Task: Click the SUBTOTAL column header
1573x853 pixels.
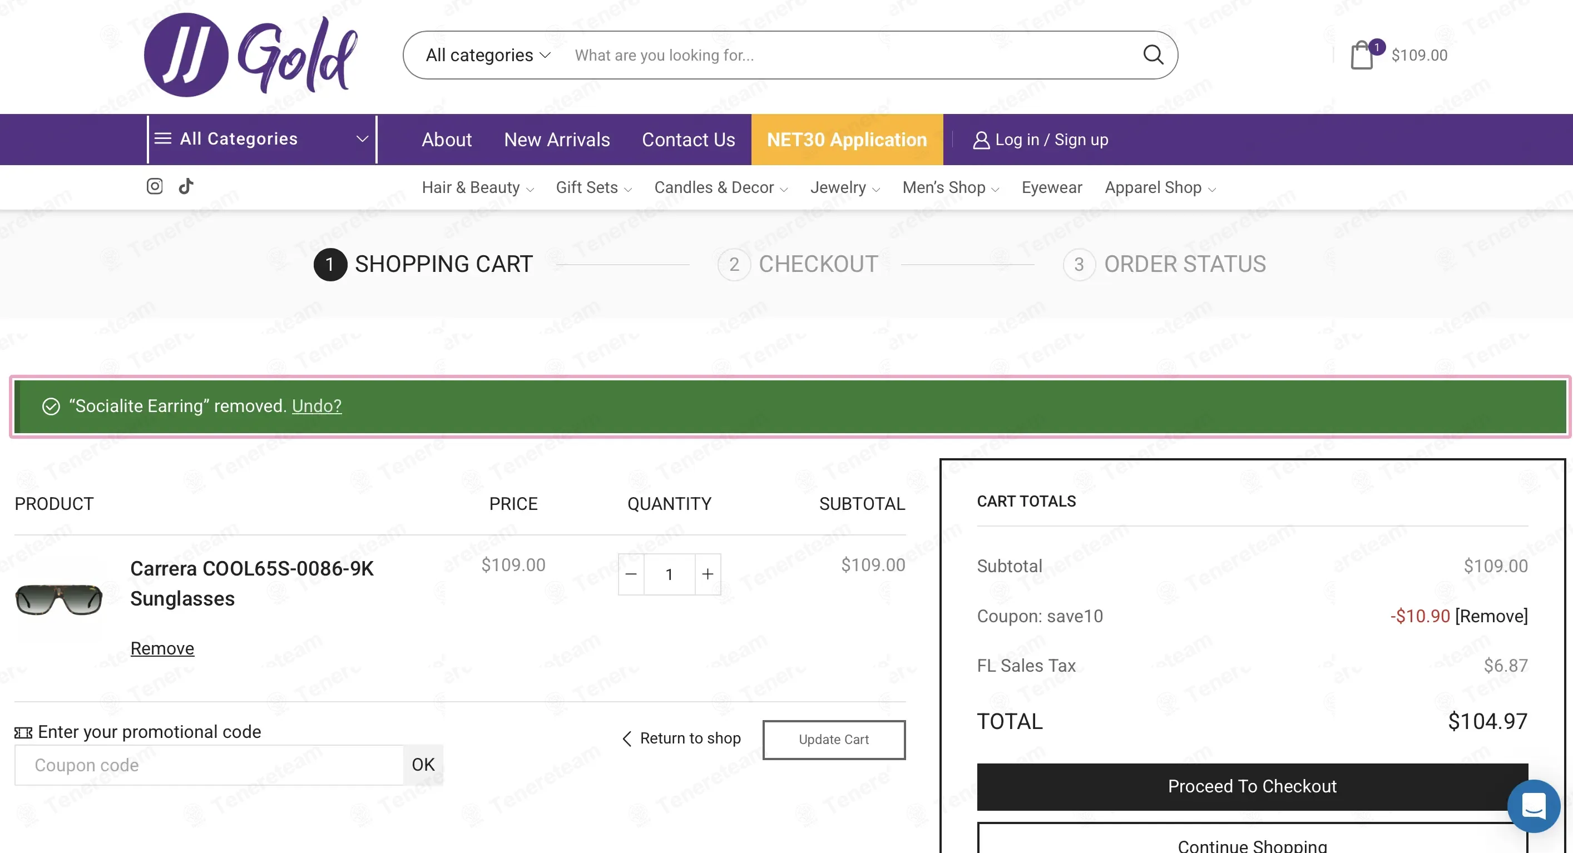Action: coord(862,504)
